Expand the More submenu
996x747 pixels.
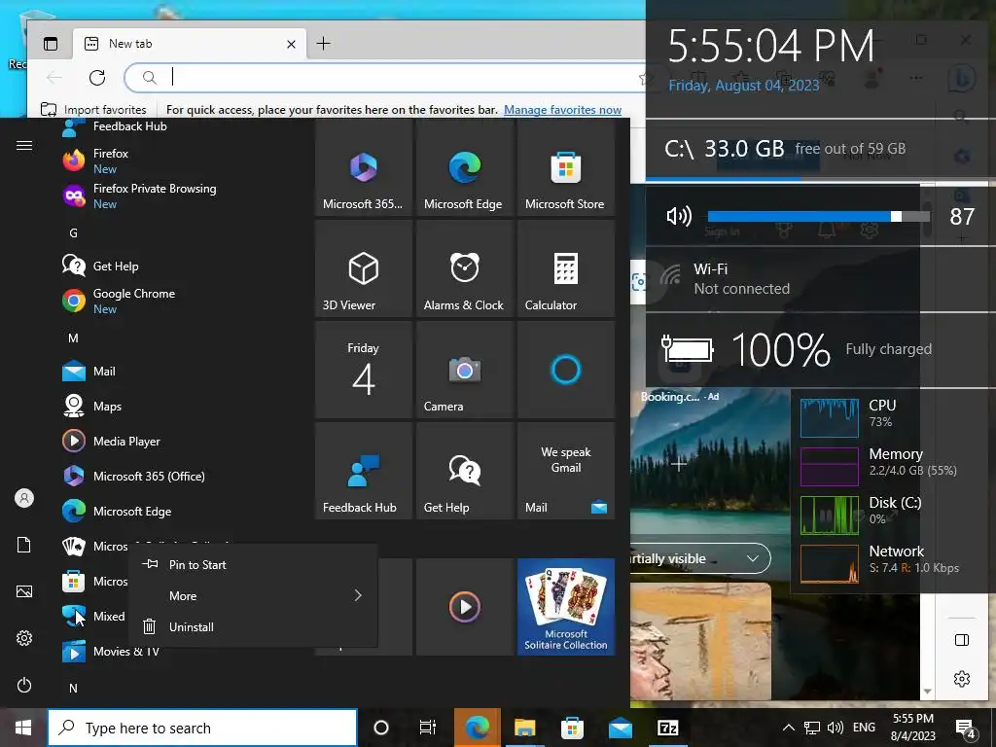(x=253, y=596)
